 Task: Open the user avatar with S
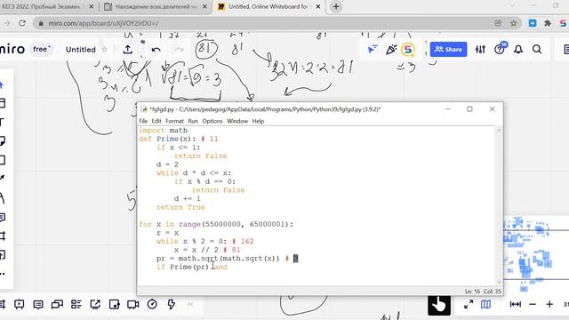tap(408, 50)
